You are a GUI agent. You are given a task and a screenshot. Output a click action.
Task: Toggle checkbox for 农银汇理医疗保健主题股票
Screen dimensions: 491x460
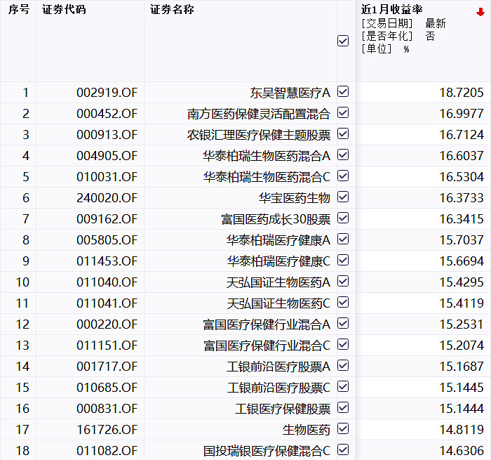pyautogui.click(x=343, y=133)
